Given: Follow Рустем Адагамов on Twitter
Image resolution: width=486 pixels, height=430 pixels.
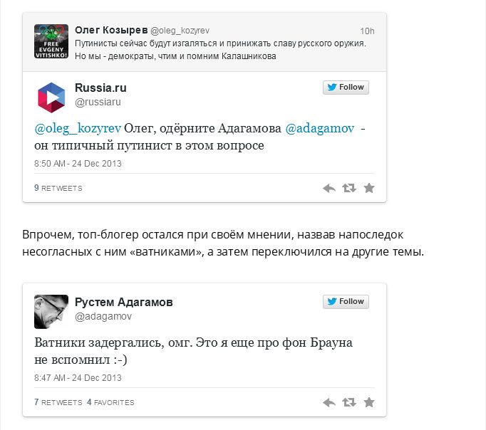Looking at the screenshot, I should [x=346, y=302].
